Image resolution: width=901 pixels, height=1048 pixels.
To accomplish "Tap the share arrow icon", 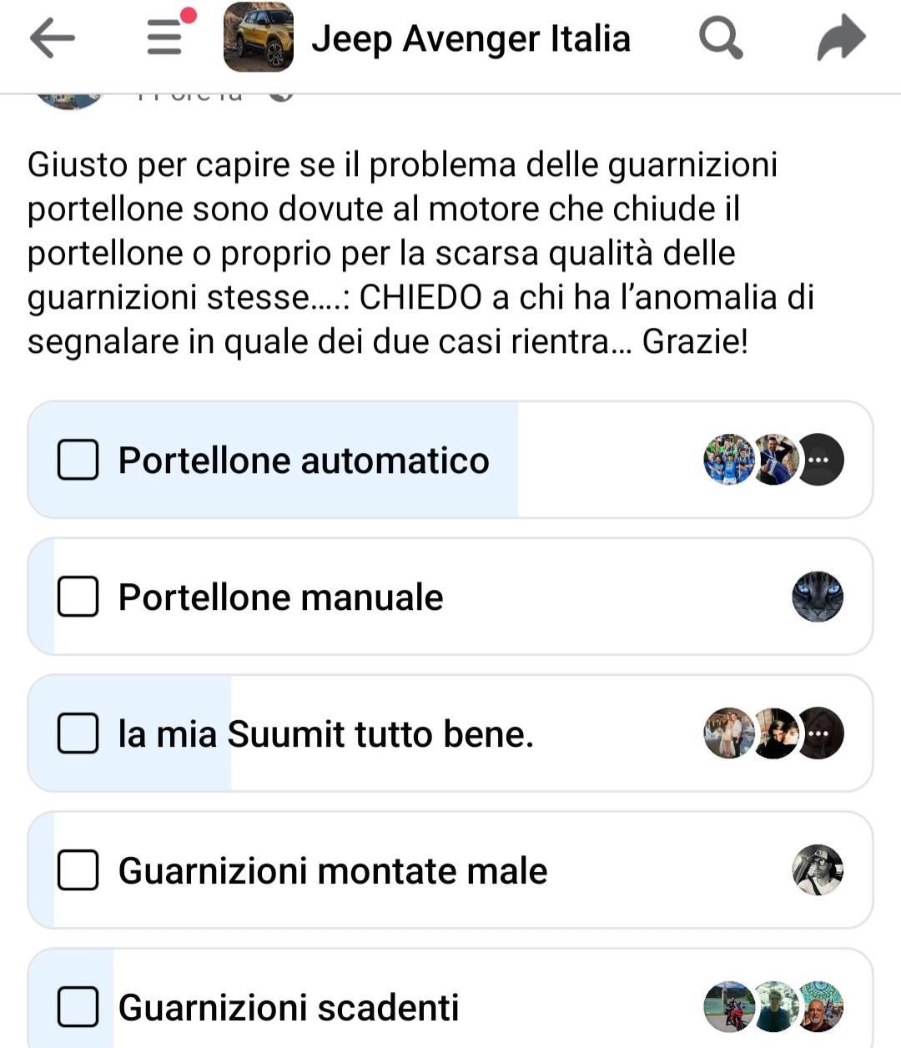I will pyautogui.click(x=840, y=38).
